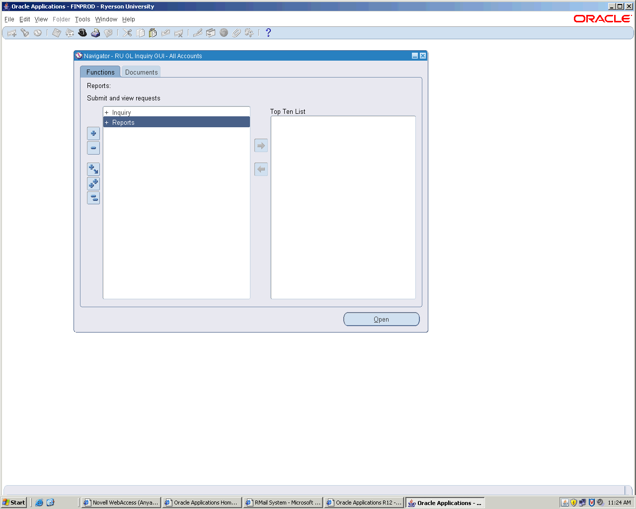Expand the Inquiry tree node
Screen dimensions: 636x509
106,113
